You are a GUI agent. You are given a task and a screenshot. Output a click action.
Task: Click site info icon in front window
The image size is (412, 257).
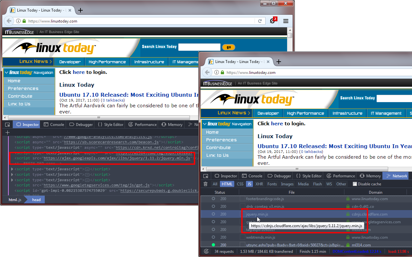coord(217,72)
